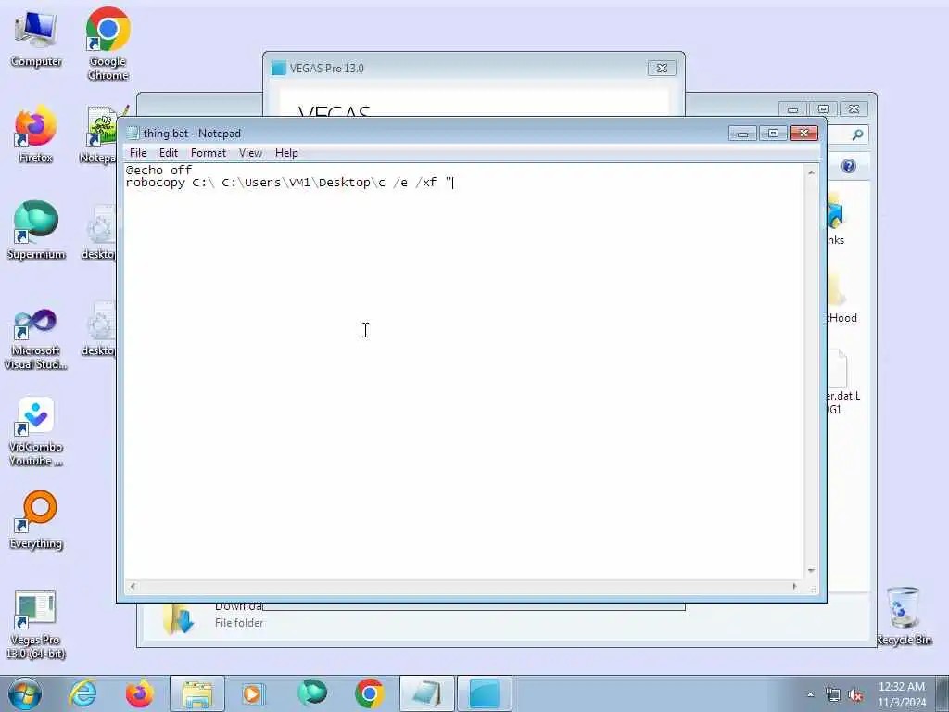Click the muted volume tray icon
The height and width of the screenshot is (712, 949).
(855, 695)
